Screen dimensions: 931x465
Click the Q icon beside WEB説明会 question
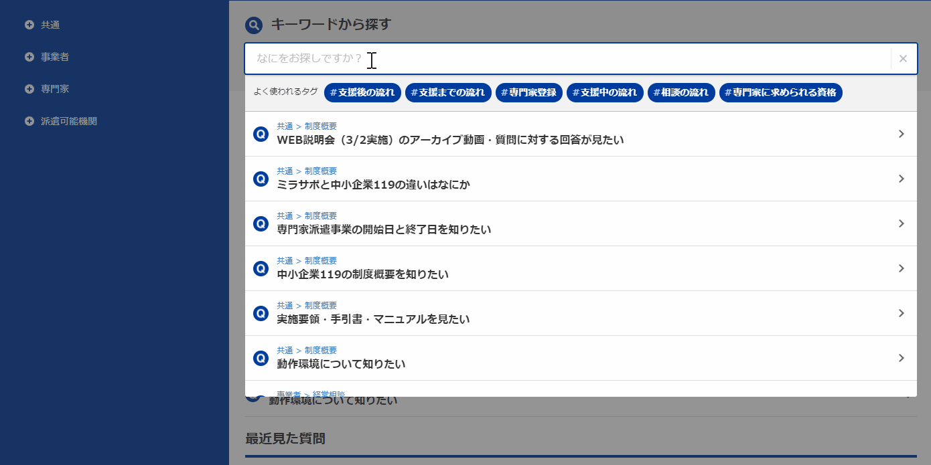click(261, 134)
